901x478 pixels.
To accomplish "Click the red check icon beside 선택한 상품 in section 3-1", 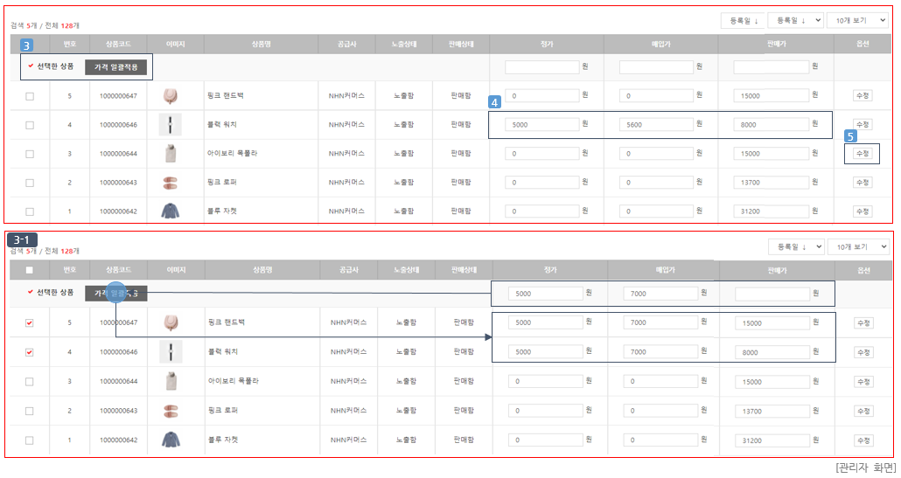I will 30,292.
